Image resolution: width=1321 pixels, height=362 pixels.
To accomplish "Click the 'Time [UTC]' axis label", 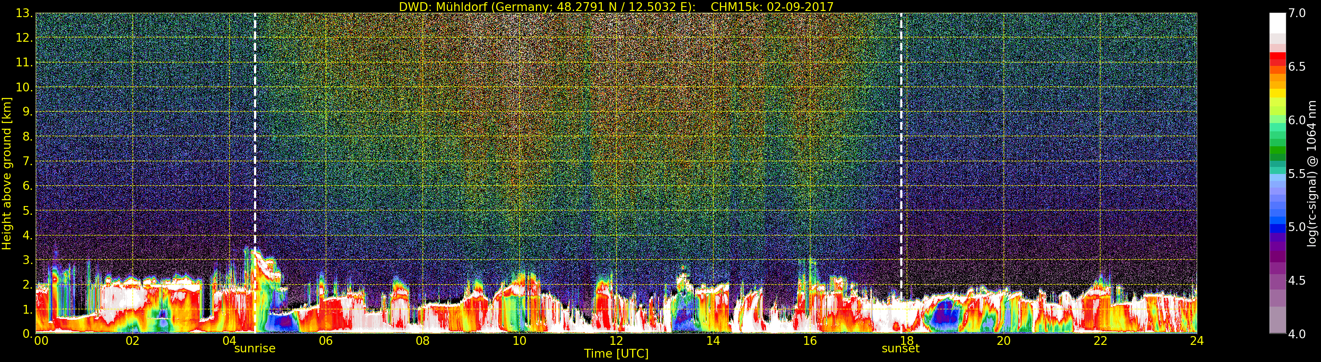I will point(616,354).
